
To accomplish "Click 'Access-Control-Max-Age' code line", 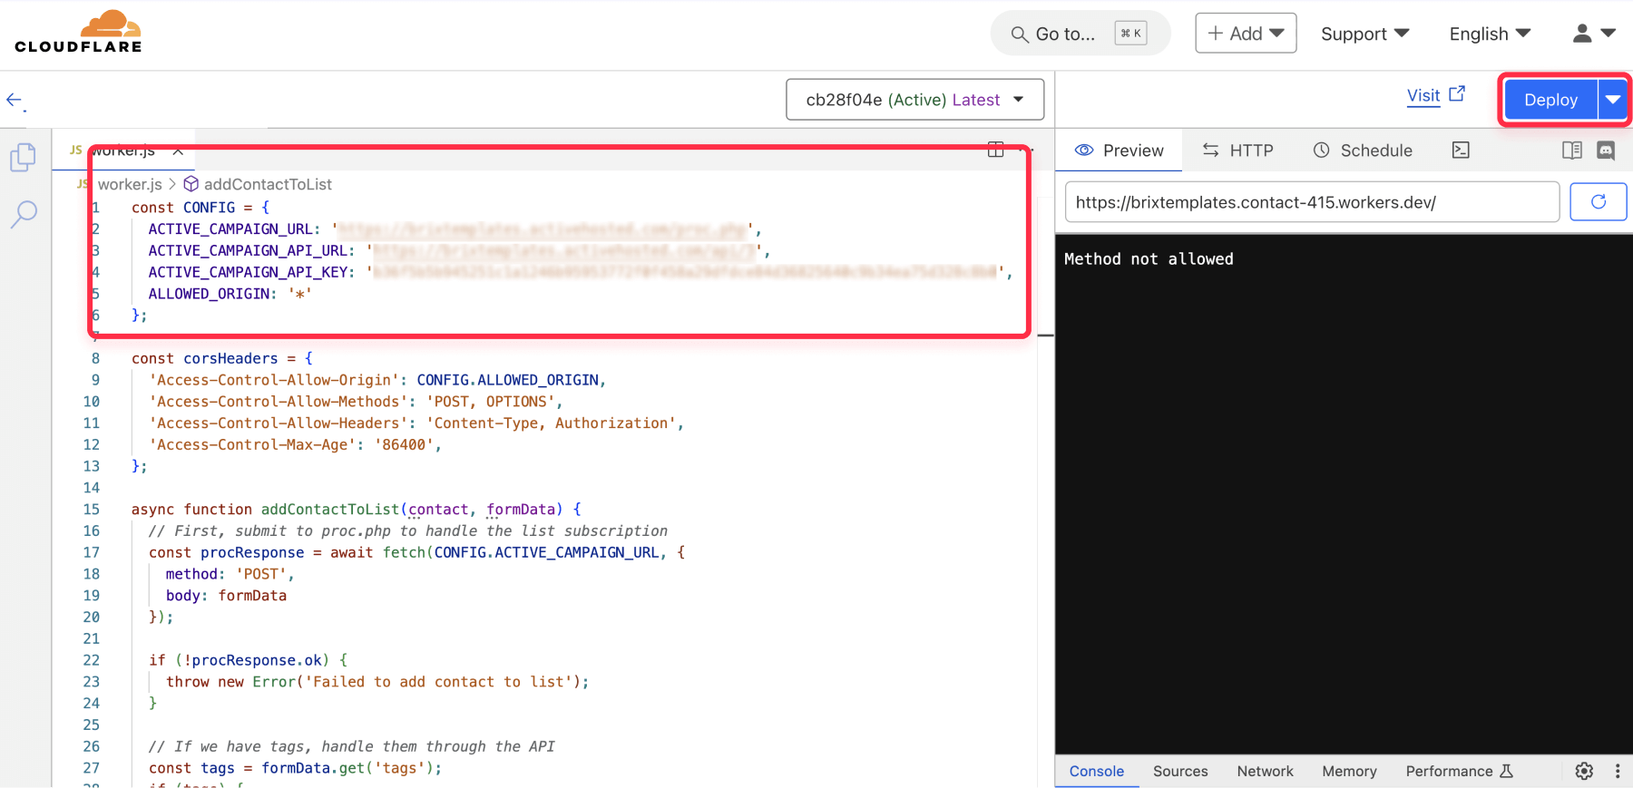I will click(x=295, y=444).
